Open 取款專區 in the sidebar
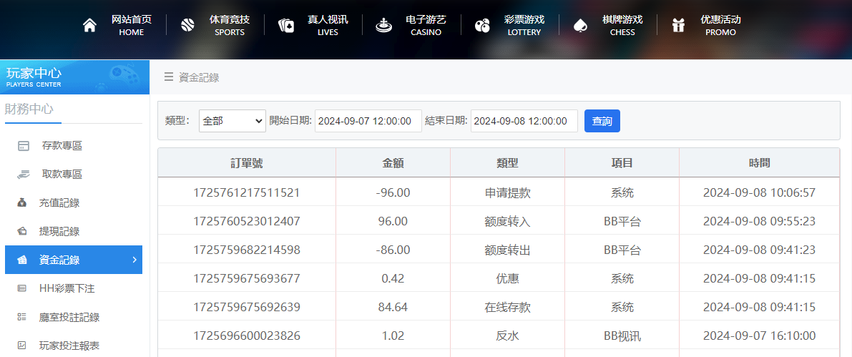 tap(62, 175)
